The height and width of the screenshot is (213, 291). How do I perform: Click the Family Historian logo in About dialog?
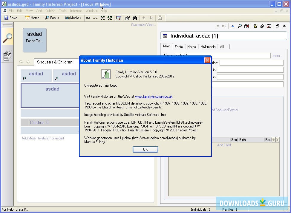tap(106, 74)
